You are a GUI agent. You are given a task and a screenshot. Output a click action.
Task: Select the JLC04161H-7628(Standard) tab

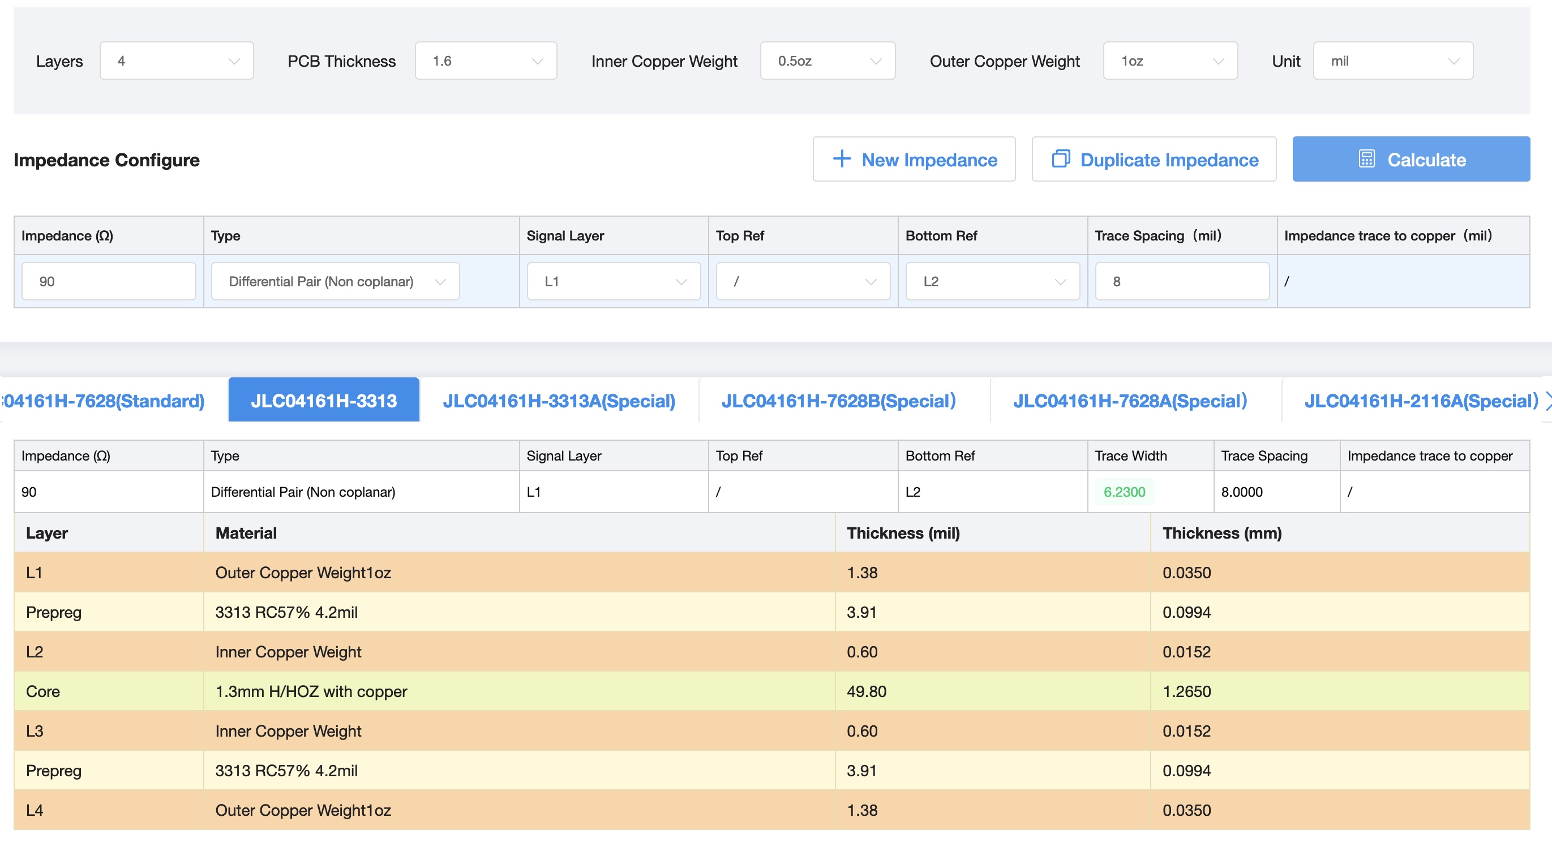point(104,401)
